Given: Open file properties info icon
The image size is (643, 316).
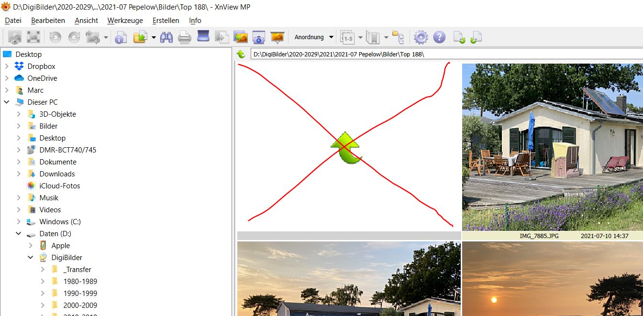Looking at the screenshot, I should [x=121, y=37].
